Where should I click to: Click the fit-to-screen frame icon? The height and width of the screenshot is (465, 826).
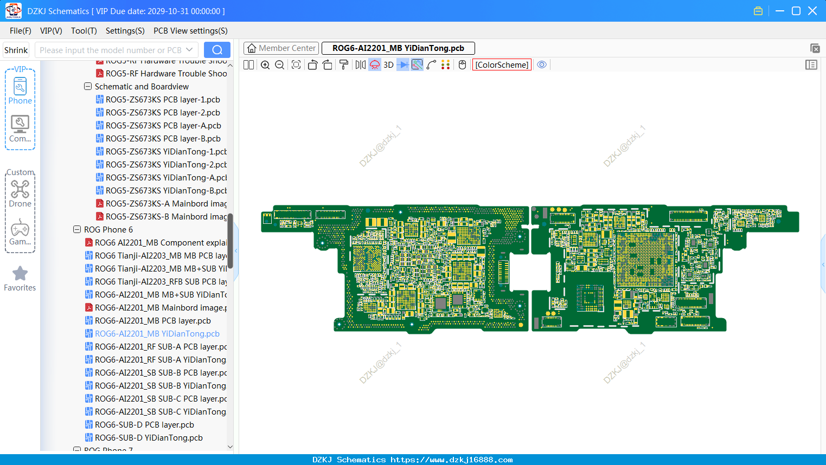click(x=296, y=64)
